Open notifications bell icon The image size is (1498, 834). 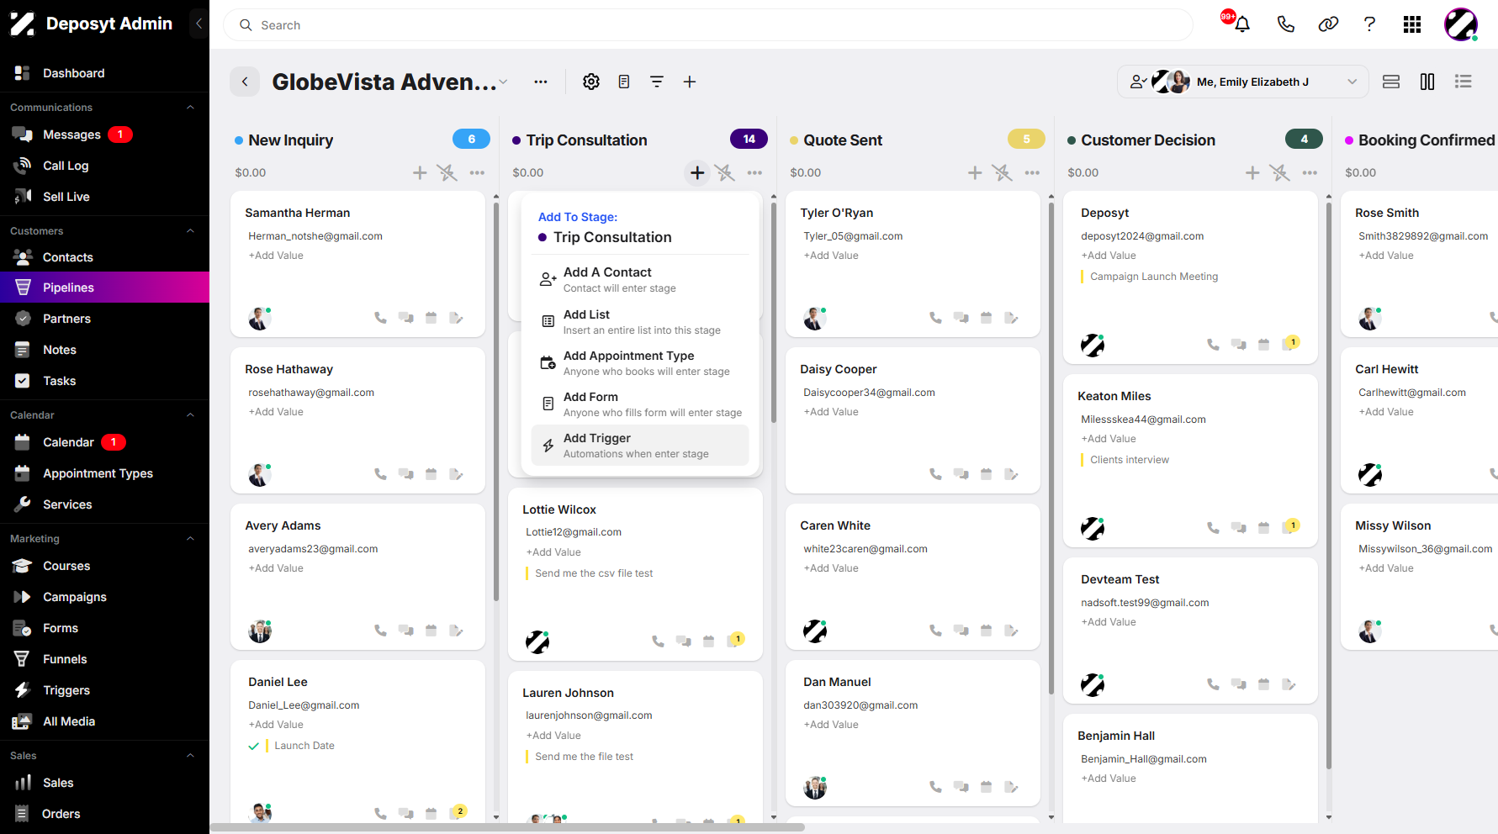(x=1241, y=24)
